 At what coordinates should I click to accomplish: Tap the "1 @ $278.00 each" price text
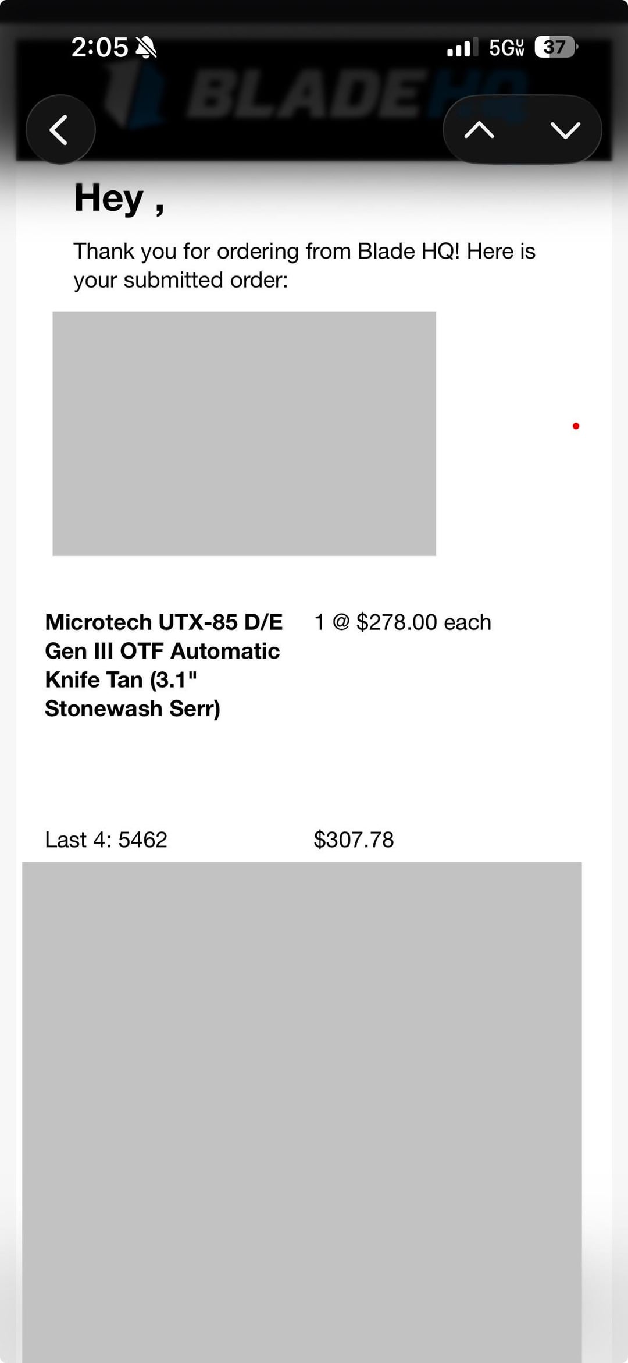[x=402, y=622]
